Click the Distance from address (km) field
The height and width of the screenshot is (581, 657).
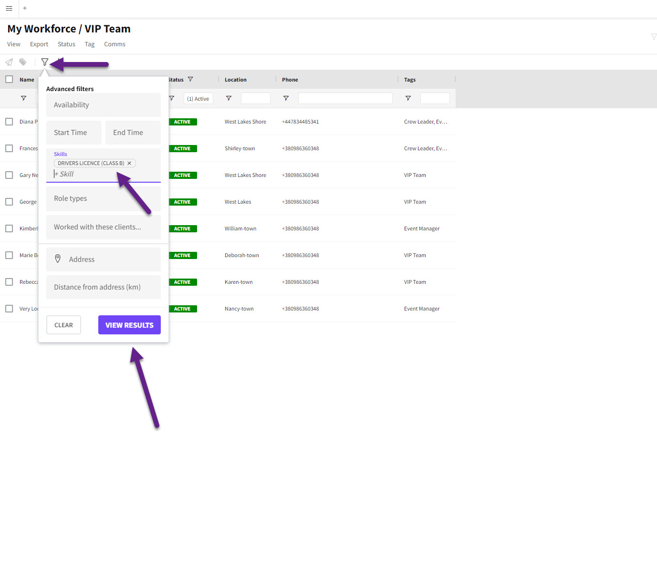[103, 287]
